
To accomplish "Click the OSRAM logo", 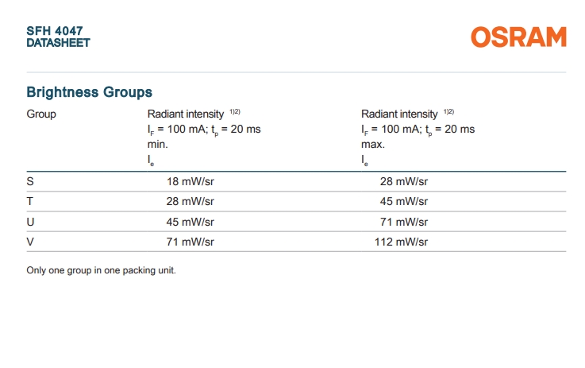I will tap(518, 37).
